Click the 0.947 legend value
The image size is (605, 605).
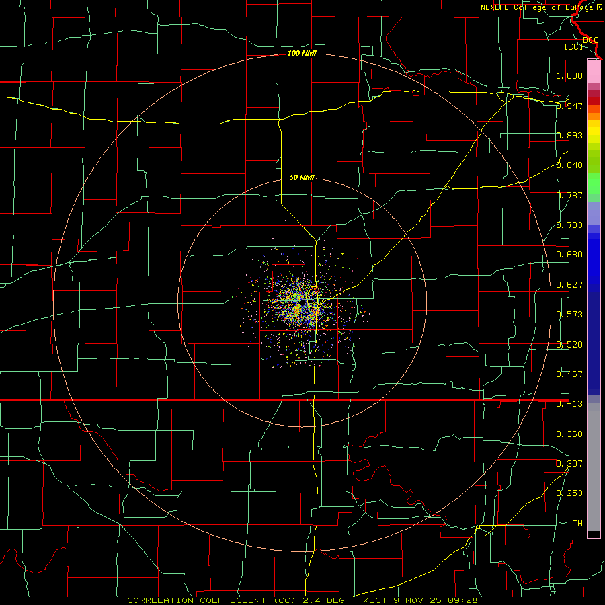pyautogui.click(x=569, y=106)
